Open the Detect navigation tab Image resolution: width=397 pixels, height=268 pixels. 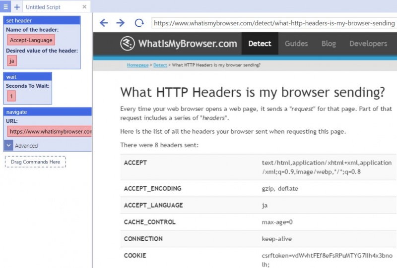(260, 44)
